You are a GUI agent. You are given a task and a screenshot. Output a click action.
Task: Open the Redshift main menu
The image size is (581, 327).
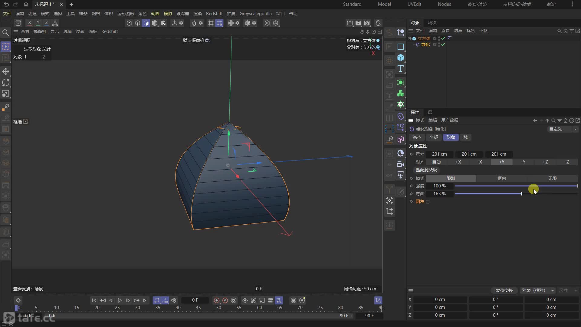pos(214,14)
